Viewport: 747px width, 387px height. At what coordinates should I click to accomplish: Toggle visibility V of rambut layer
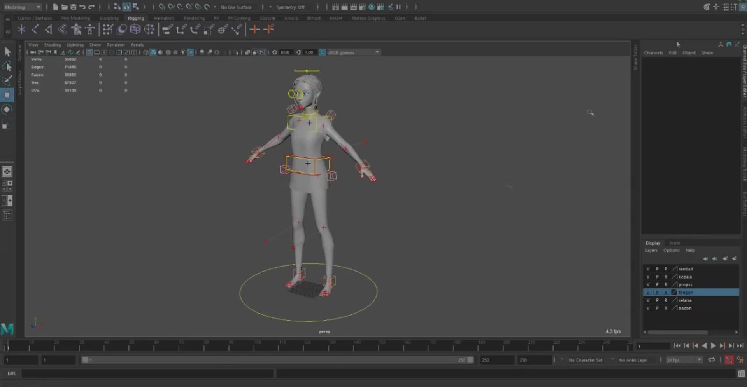pyautogui.click(x=648, y=269)
